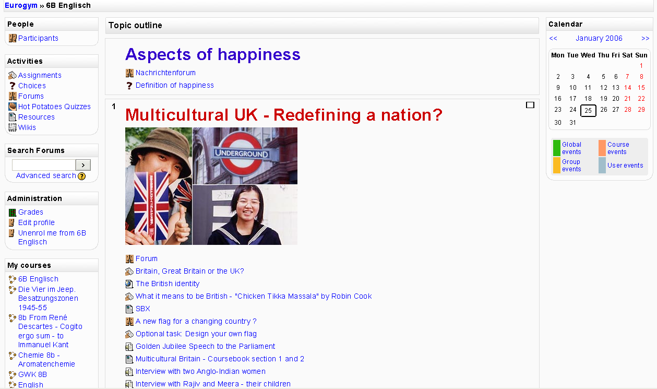Click the Golden Jubilee Speech resource icon
Viewport: 657px width, 389px height.
pyautogui.click(x=129, y=346)
